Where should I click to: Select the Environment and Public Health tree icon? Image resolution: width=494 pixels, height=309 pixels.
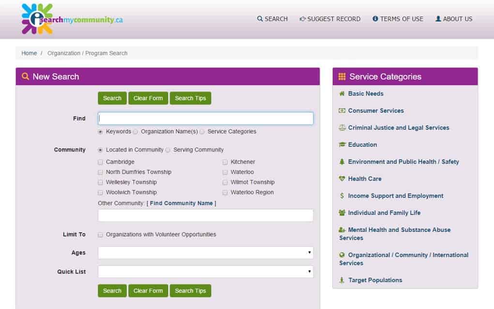click(x=341, y=162)
